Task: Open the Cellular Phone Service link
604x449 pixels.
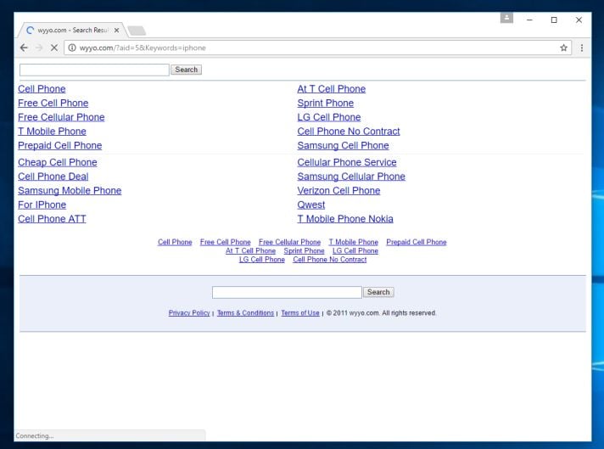Action: tap(347, 163)
